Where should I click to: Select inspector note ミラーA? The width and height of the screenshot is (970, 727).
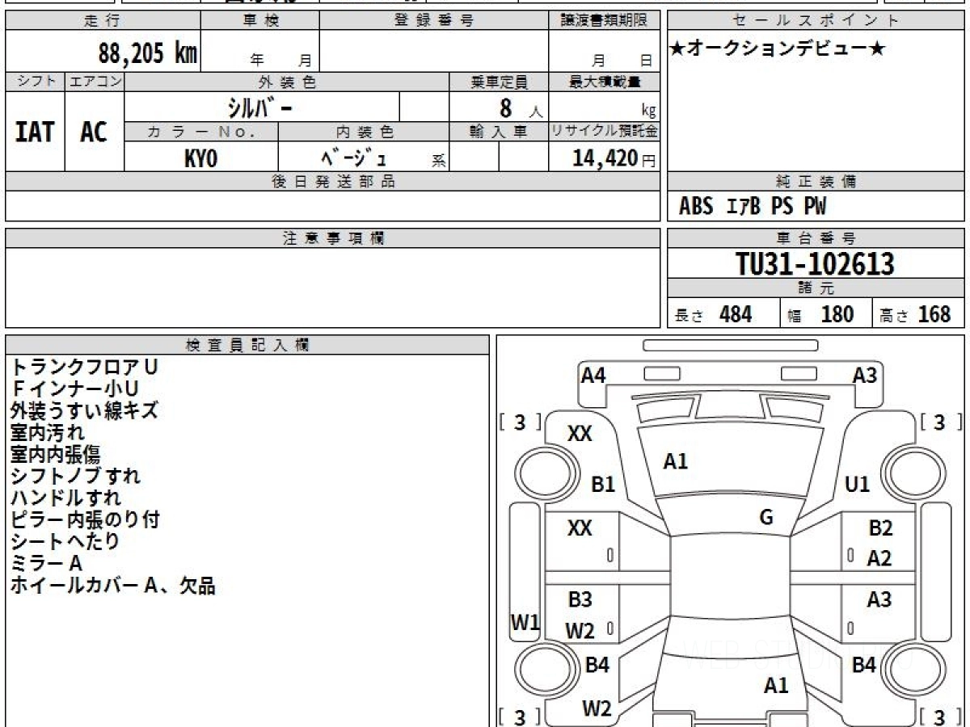click(46, 563)
